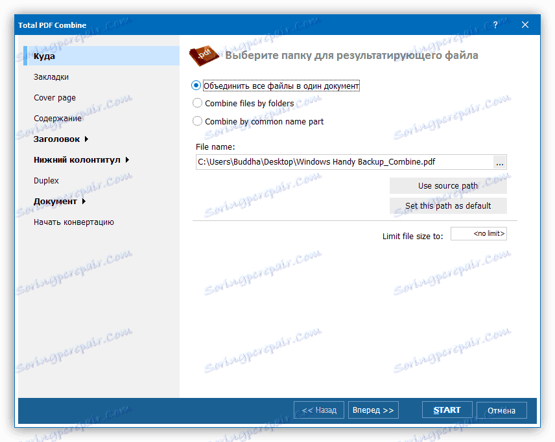The height and width of the screenshot is (442, 555).
Task: Click the PDF book icon in header
Action: point(204,56)
